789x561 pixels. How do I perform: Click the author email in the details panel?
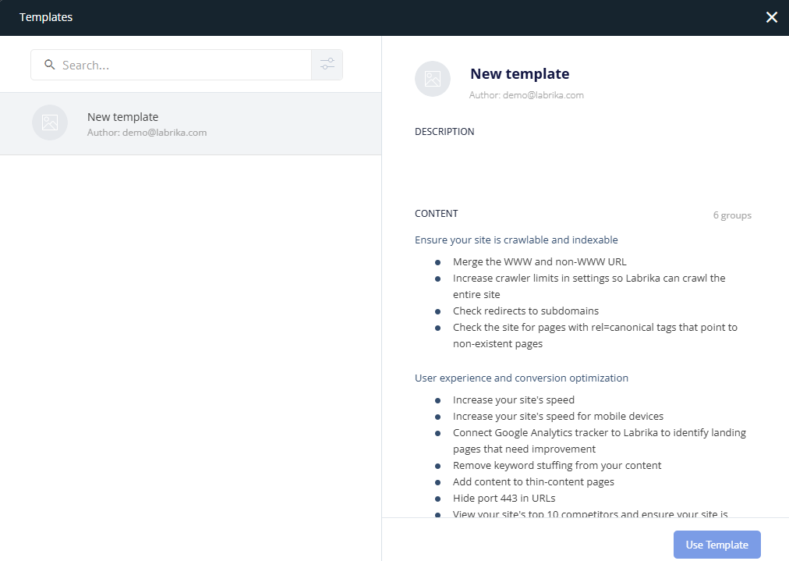526,95
